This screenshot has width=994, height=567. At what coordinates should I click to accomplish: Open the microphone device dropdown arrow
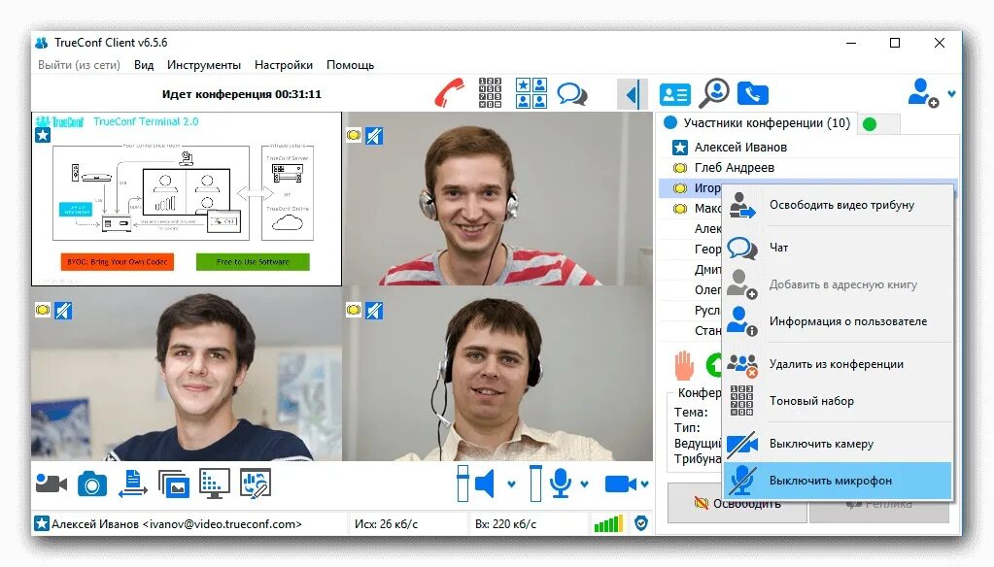585,484
